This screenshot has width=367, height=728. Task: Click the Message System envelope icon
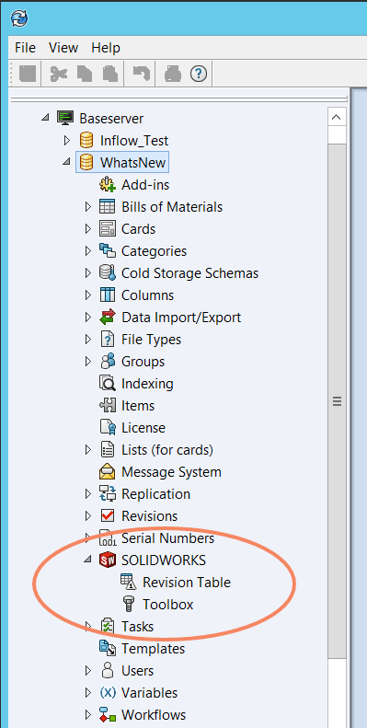click(108, 472)
